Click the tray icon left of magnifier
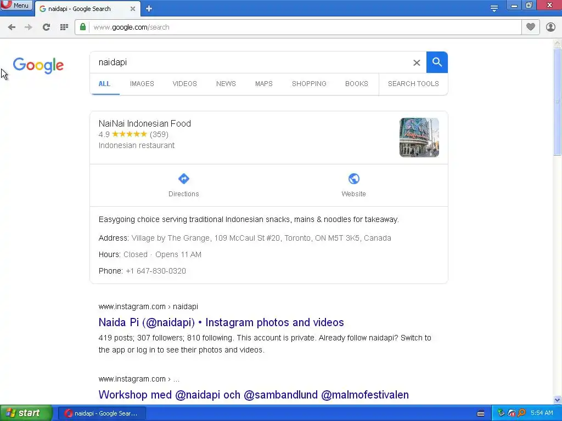The width and height of the screenshot is (562, 421). click(512, 413)
